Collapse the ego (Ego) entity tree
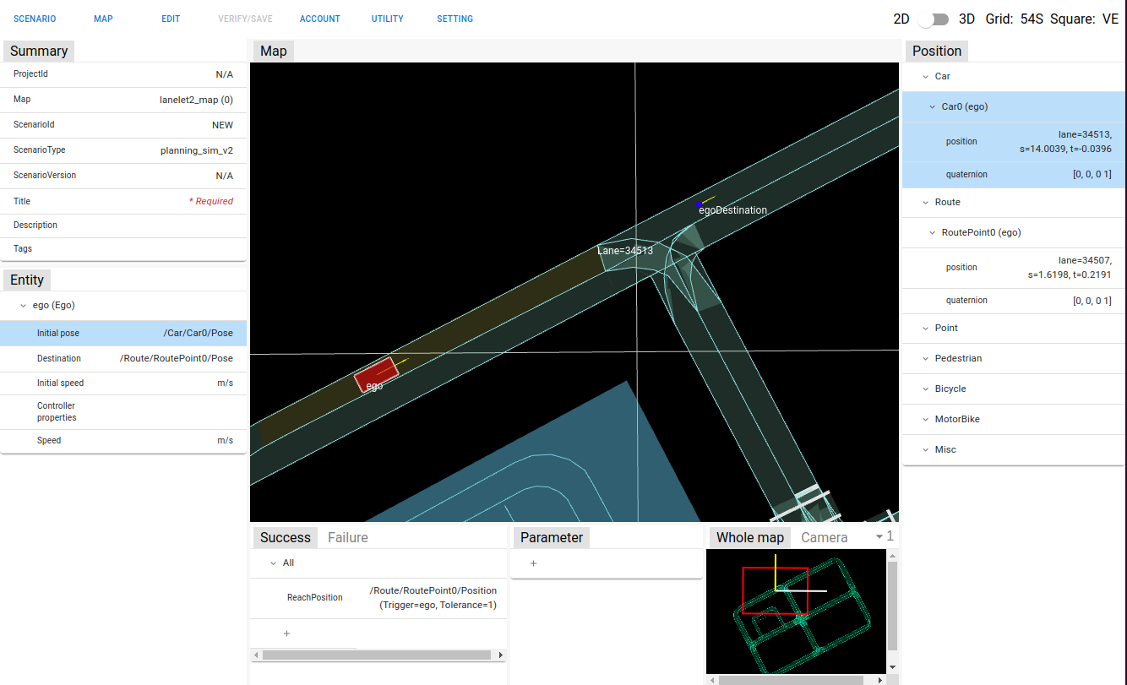Viewport: 1127px width, 685px height. pos(23,306)
